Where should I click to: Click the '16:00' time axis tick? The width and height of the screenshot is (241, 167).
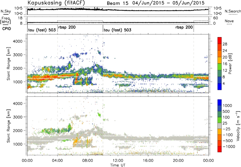[148, 161]
